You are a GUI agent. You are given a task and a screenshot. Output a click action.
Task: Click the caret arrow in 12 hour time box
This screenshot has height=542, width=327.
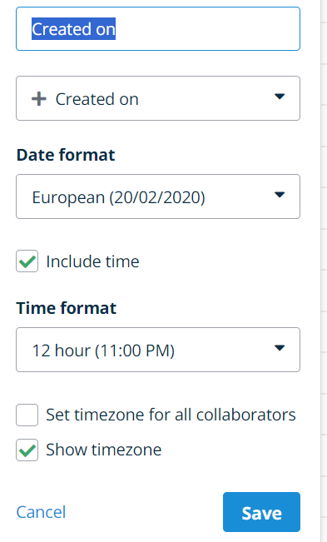[x=280, y=348]
